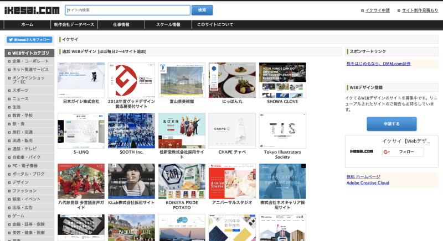443x241 pixels.
Task: Open the 仕事情報 menu item
Action: click(x=121, y=24)
